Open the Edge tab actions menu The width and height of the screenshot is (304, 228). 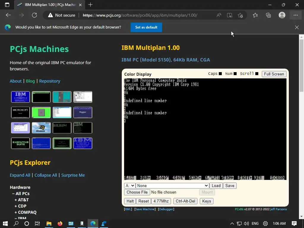click(x=7, y=5)
